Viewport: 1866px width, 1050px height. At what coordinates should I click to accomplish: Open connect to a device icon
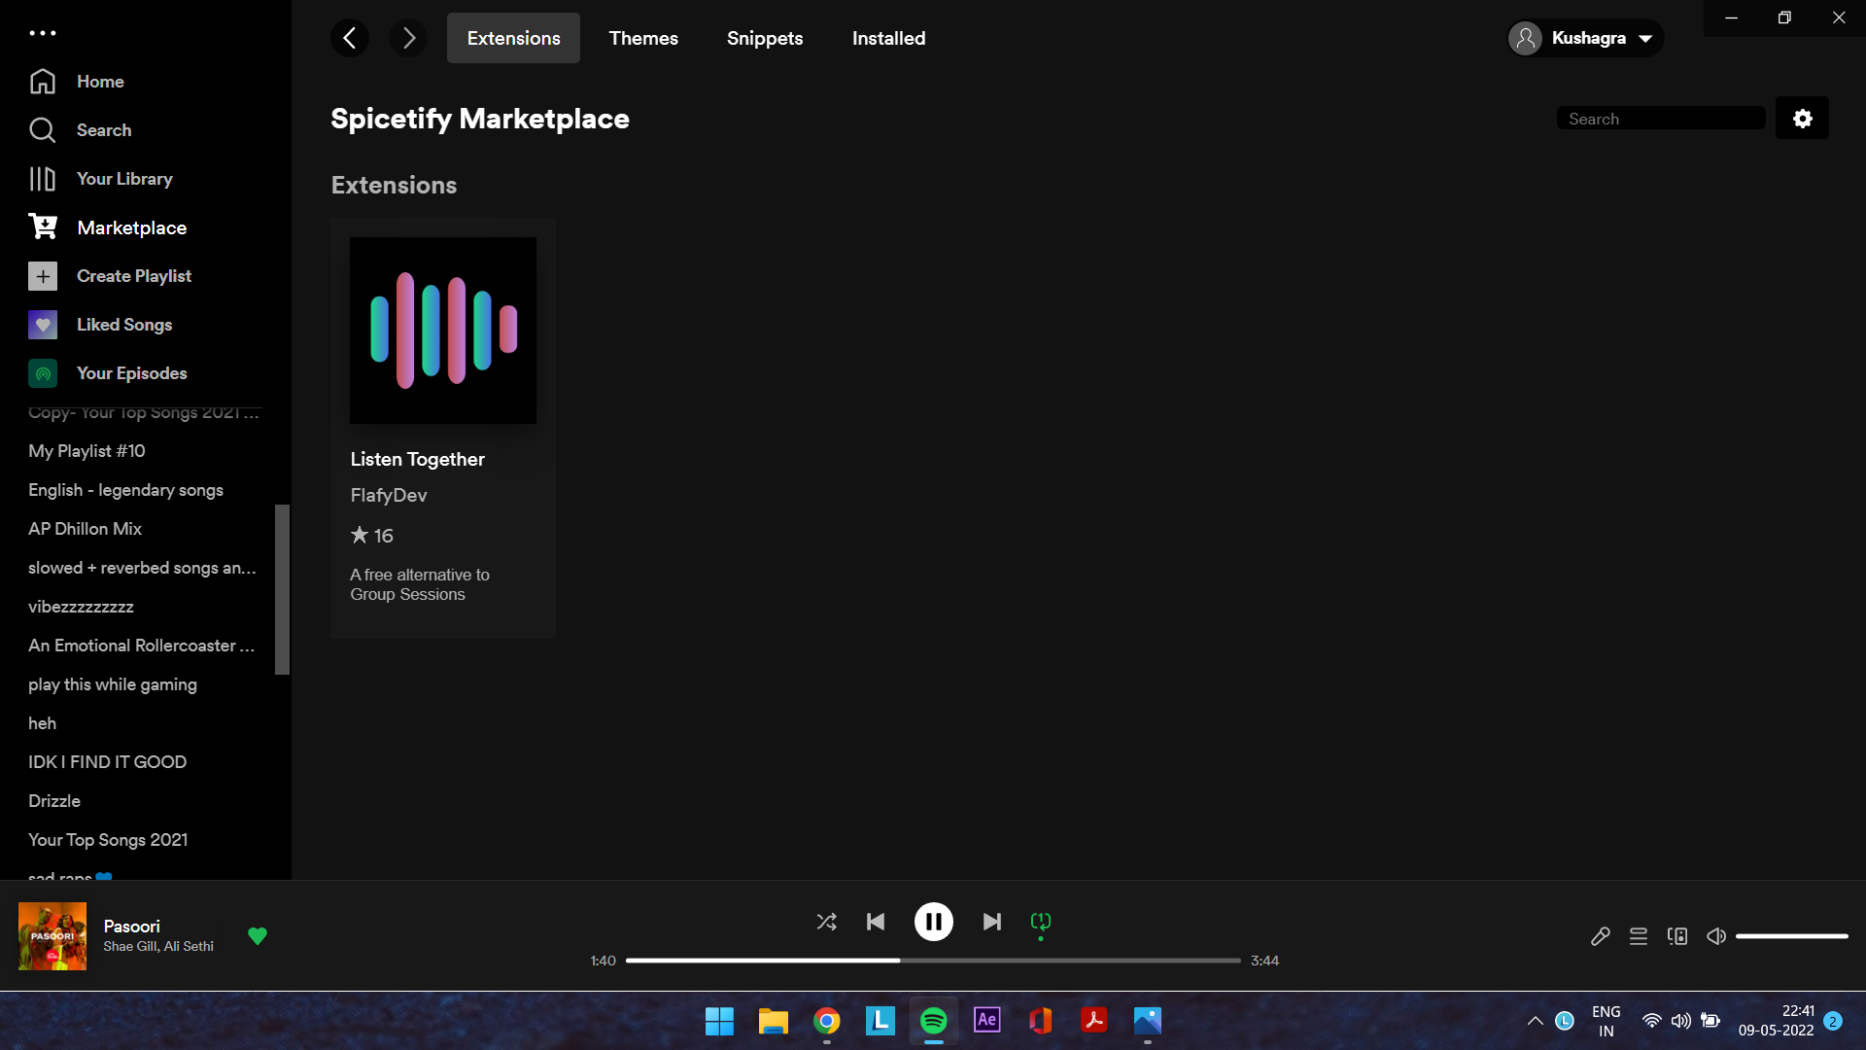(x=1677, y=936)
